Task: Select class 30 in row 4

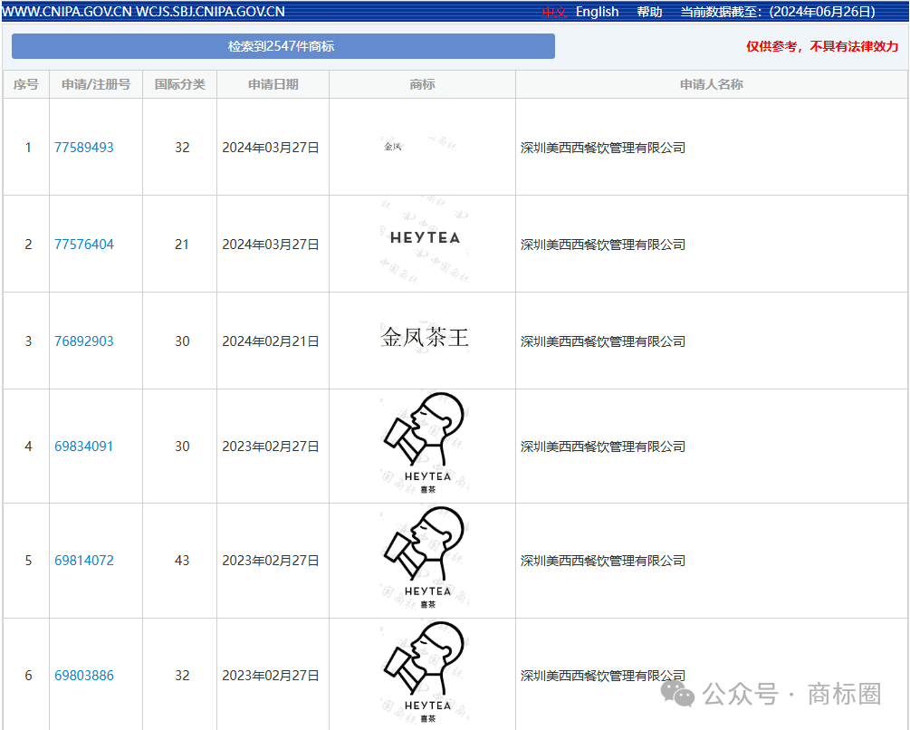Action: [x=182, y=447]
